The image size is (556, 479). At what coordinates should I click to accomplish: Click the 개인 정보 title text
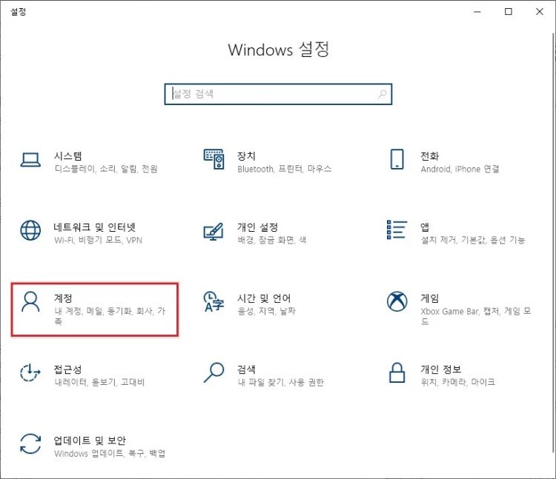441,369
